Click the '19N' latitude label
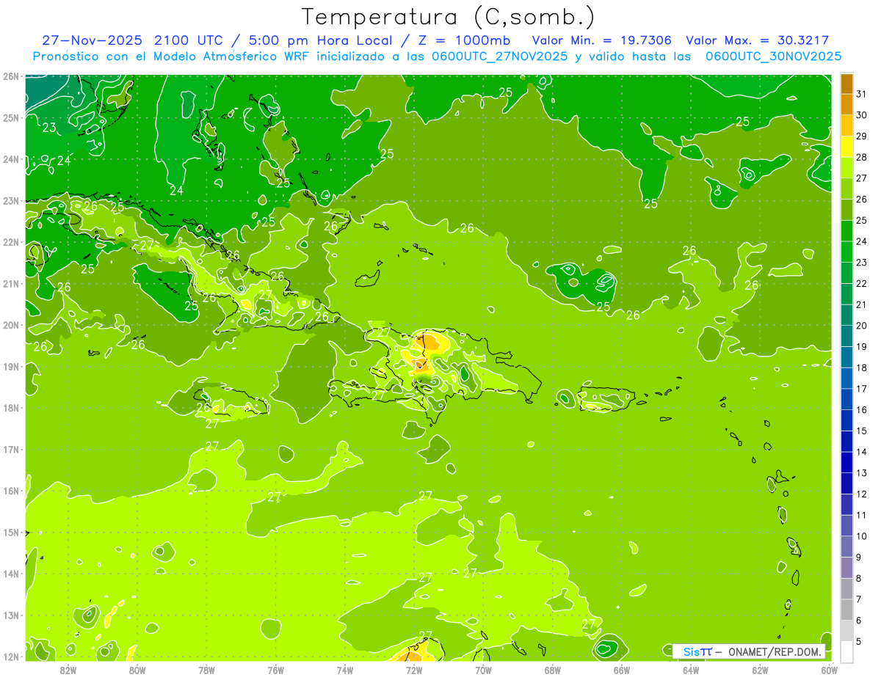 tap(11, 366)
